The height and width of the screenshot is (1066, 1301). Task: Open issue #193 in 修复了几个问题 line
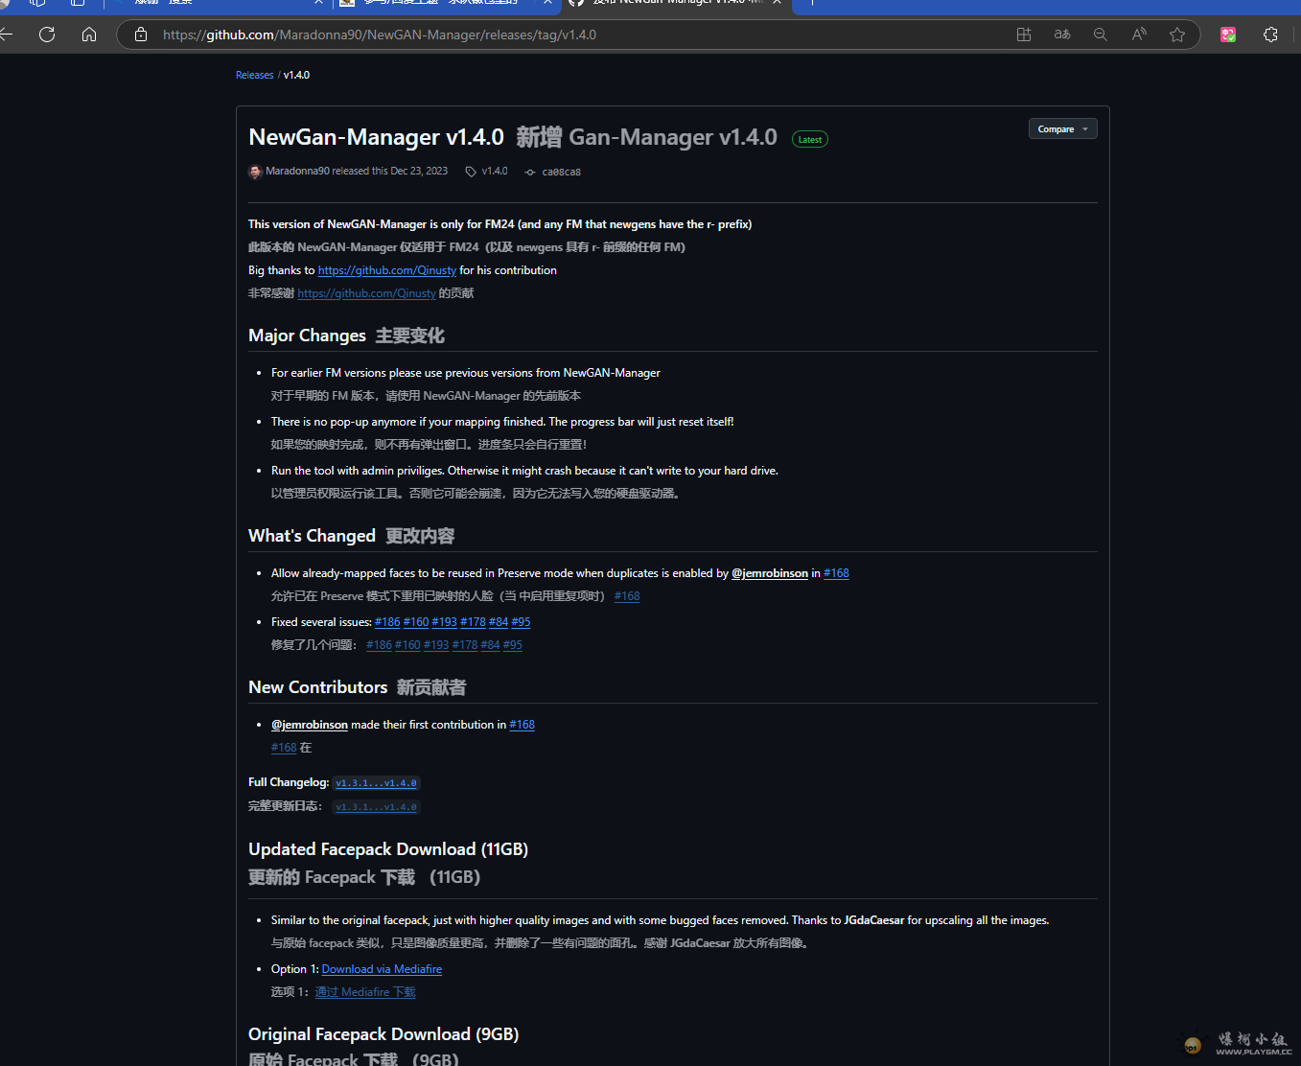[x=436, y=645]
